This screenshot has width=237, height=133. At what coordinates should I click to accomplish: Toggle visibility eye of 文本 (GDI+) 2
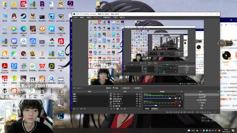click(137, 94)
